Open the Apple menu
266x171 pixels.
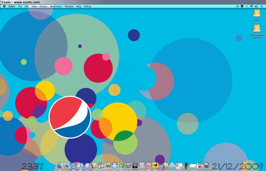tap(4, 6)
